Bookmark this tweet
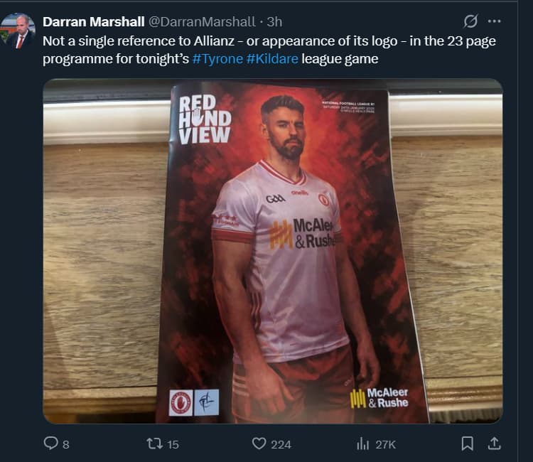 click(468, 444)
